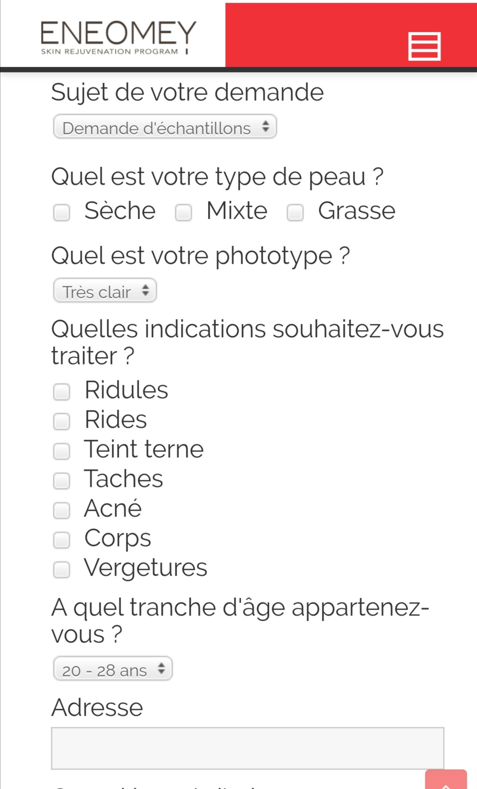Tick the Taches checkbox

coord(62,481)
